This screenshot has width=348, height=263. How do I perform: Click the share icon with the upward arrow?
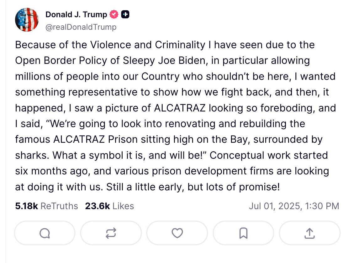310,233
